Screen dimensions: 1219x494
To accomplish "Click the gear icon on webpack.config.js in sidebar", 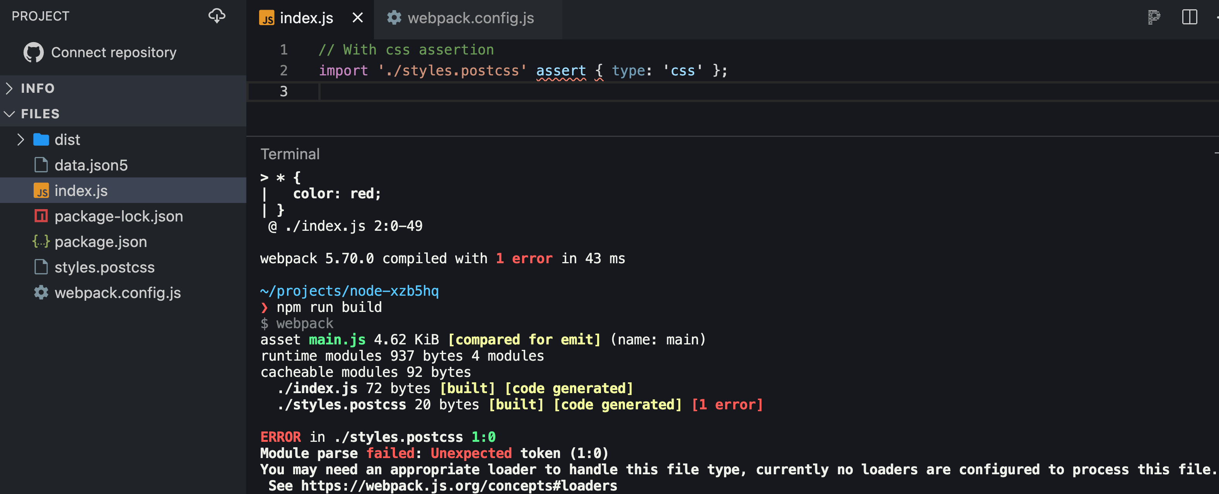I will (x=41, y=293).
